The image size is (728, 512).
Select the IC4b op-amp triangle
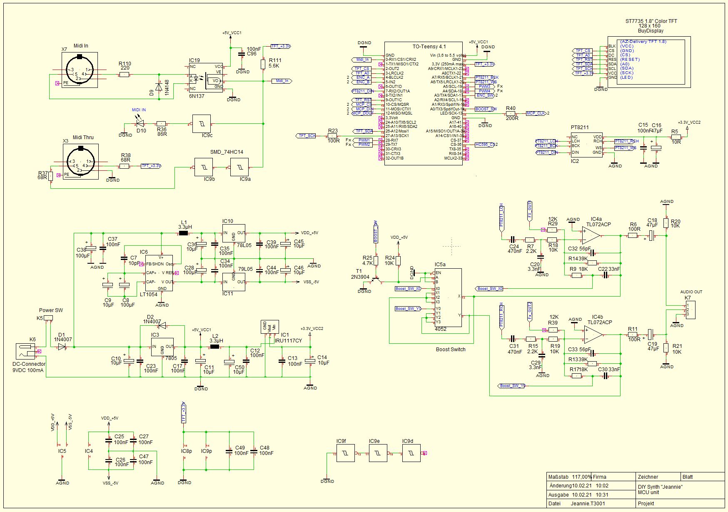[x=593, y=334]
